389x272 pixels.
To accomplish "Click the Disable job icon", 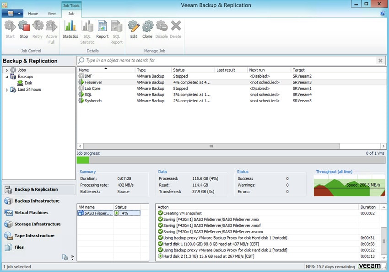I will tap(162, 30).
